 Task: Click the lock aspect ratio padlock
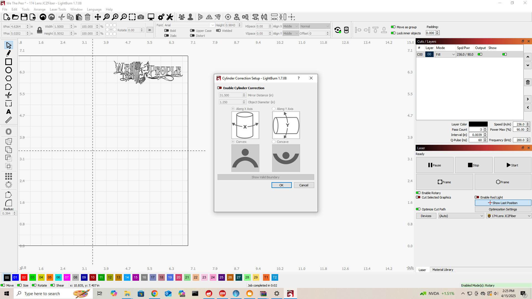pos(40,30)
